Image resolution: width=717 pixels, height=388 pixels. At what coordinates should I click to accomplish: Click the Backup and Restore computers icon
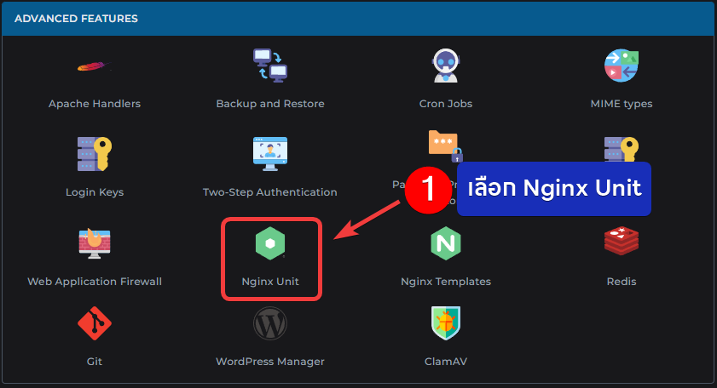(270, 66)
